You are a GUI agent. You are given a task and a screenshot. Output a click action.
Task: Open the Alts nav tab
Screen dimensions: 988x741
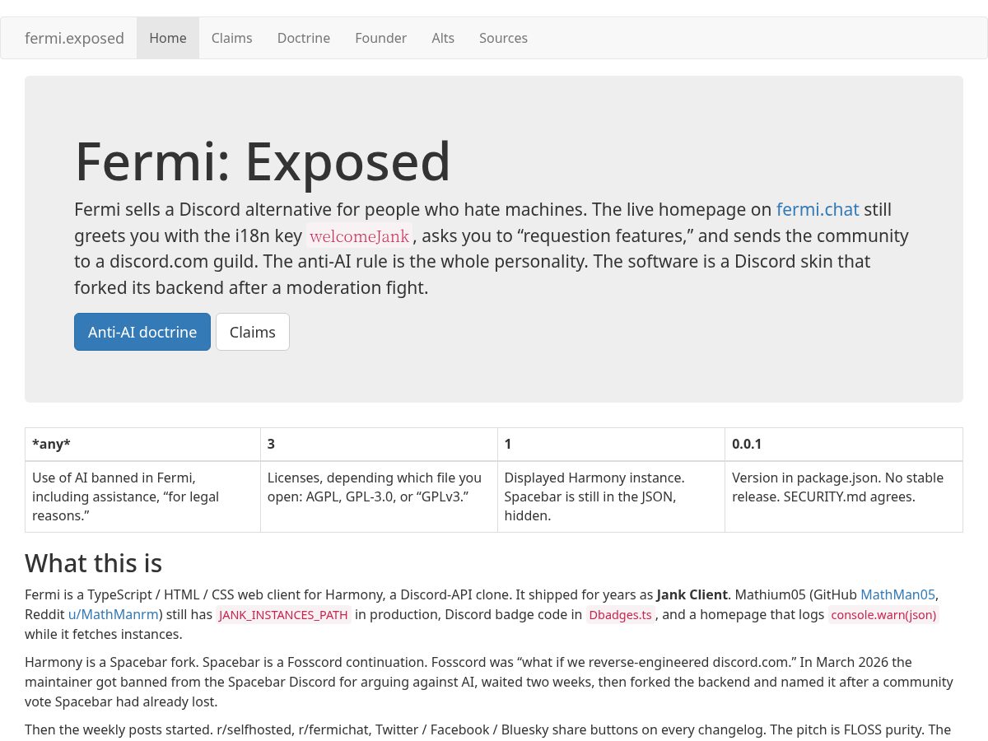tap(443, 38)
